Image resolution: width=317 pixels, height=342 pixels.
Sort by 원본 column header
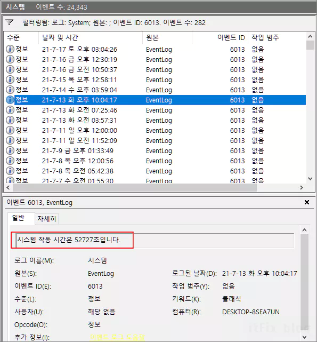(x=167, y=37)
